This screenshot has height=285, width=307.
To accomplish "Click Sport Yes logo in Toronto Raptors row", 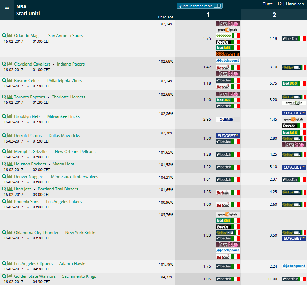I will (294, 103).
